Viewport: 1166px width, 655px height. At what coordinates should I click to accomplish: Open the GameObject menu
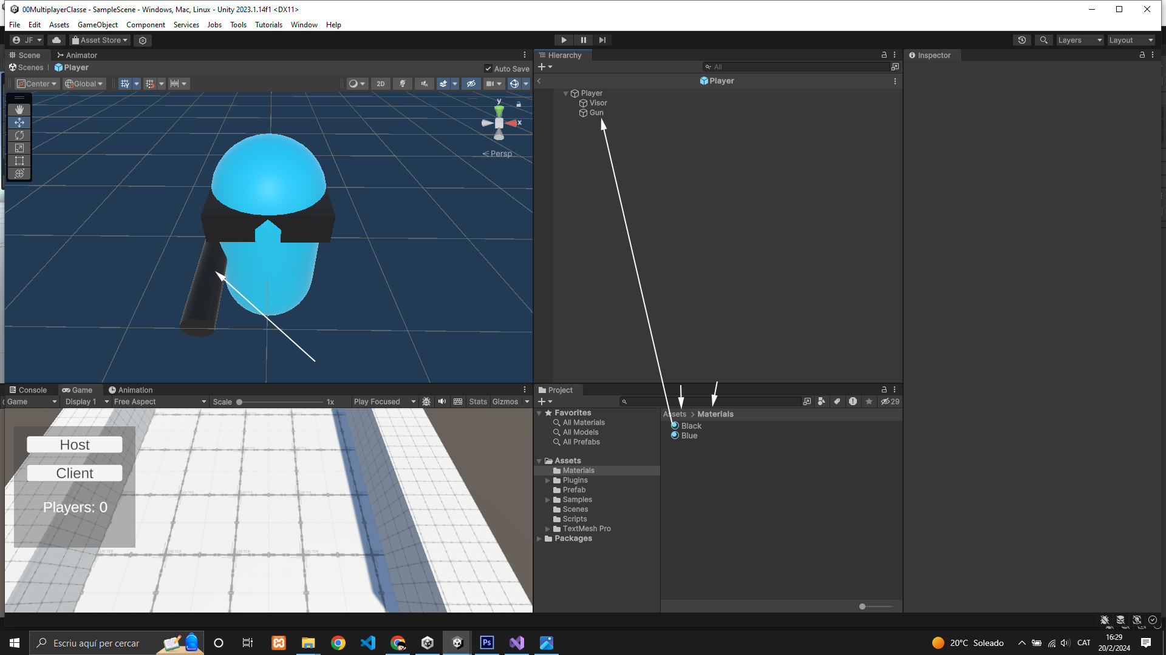[97, 25]
